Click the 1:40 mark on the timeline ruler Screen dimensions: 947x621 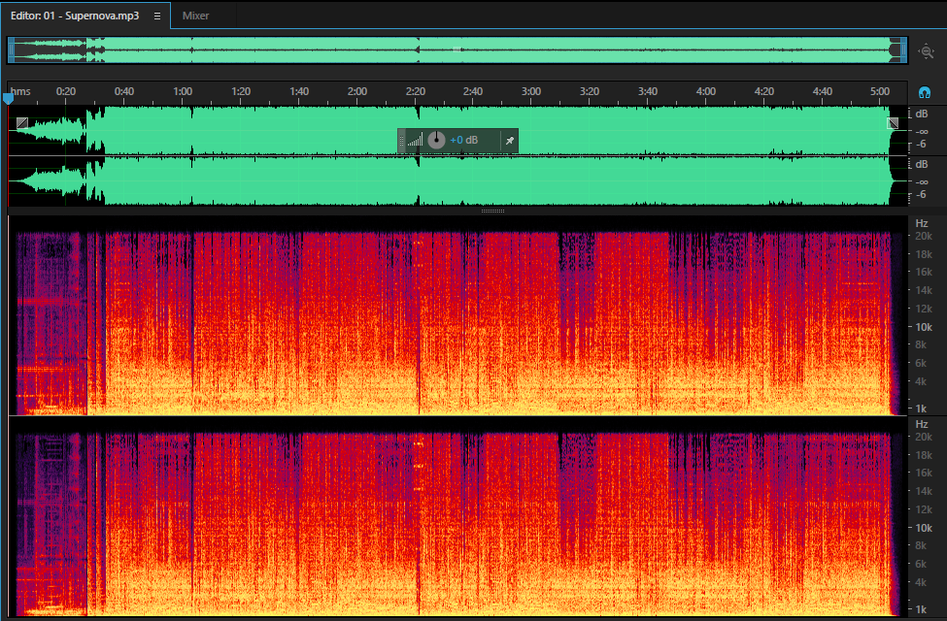point(299,91)
